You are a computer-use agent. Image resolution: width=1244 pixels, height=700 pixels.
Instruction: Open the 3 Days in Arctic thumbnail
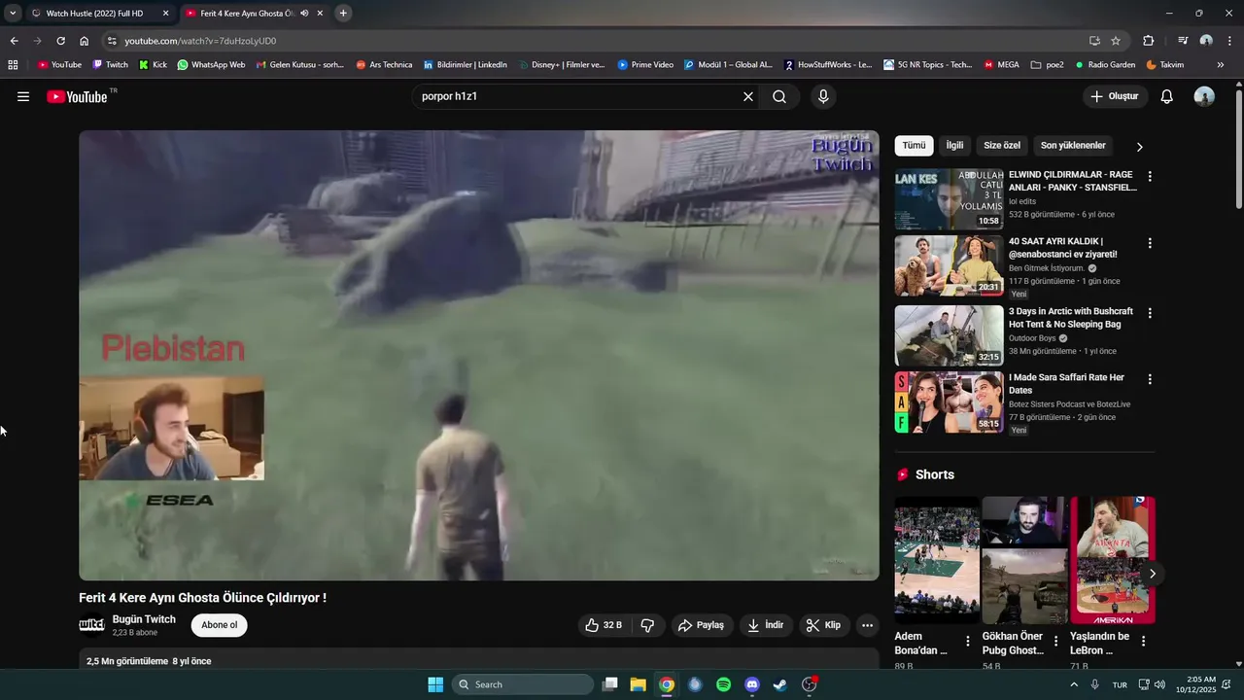[x=949, y=335]
